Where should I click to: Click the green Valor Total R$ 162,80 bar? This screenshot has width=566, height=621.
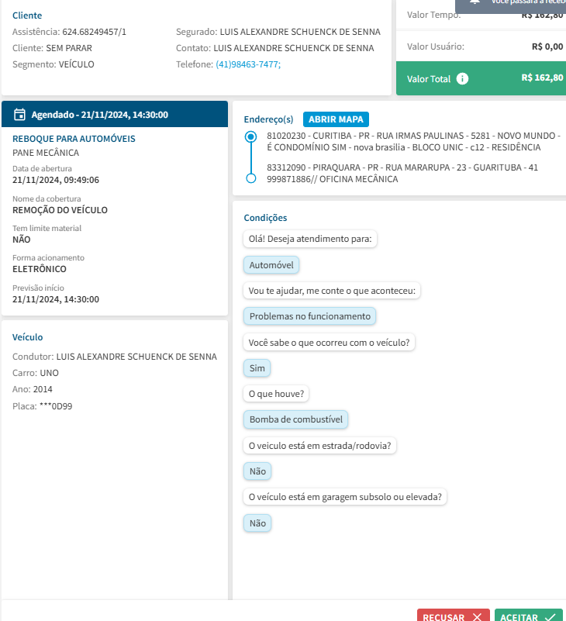(x=481, y=78)
